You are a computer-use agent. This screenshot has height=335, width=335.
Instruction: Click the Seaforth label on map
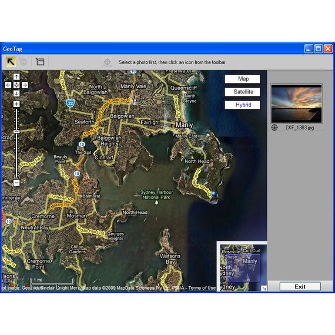85,122
